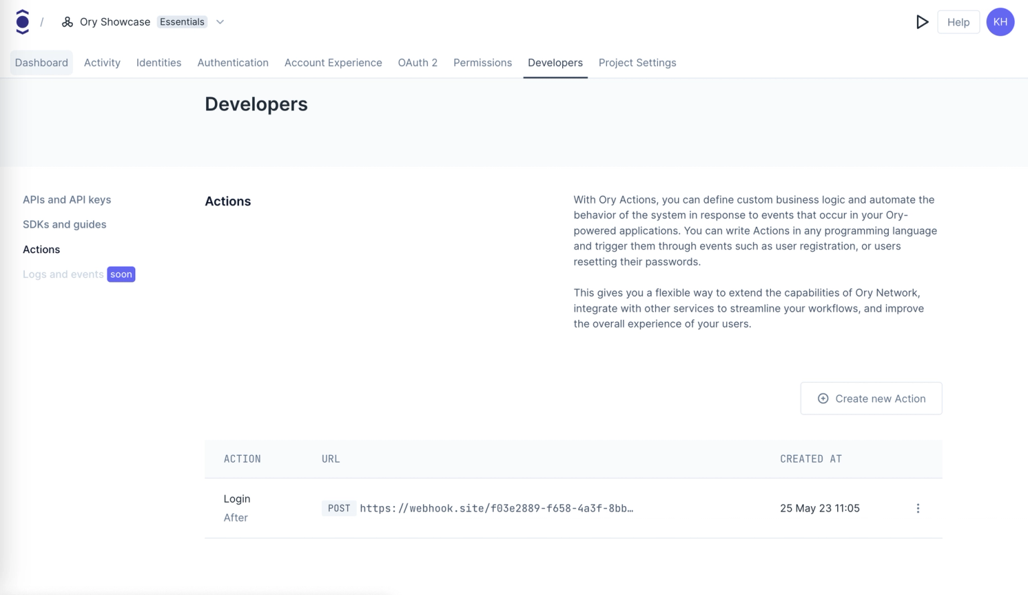Open the Help button
Viewport: 1028px width, 595px height.
point(958,22)
